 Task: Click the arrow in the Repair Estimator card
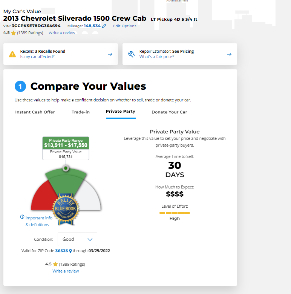click(x=229, y=54)
